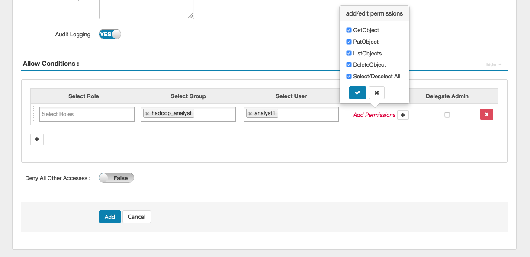
Task: Check the Delegate Admin checkbox
Action: tap(447, 115)
